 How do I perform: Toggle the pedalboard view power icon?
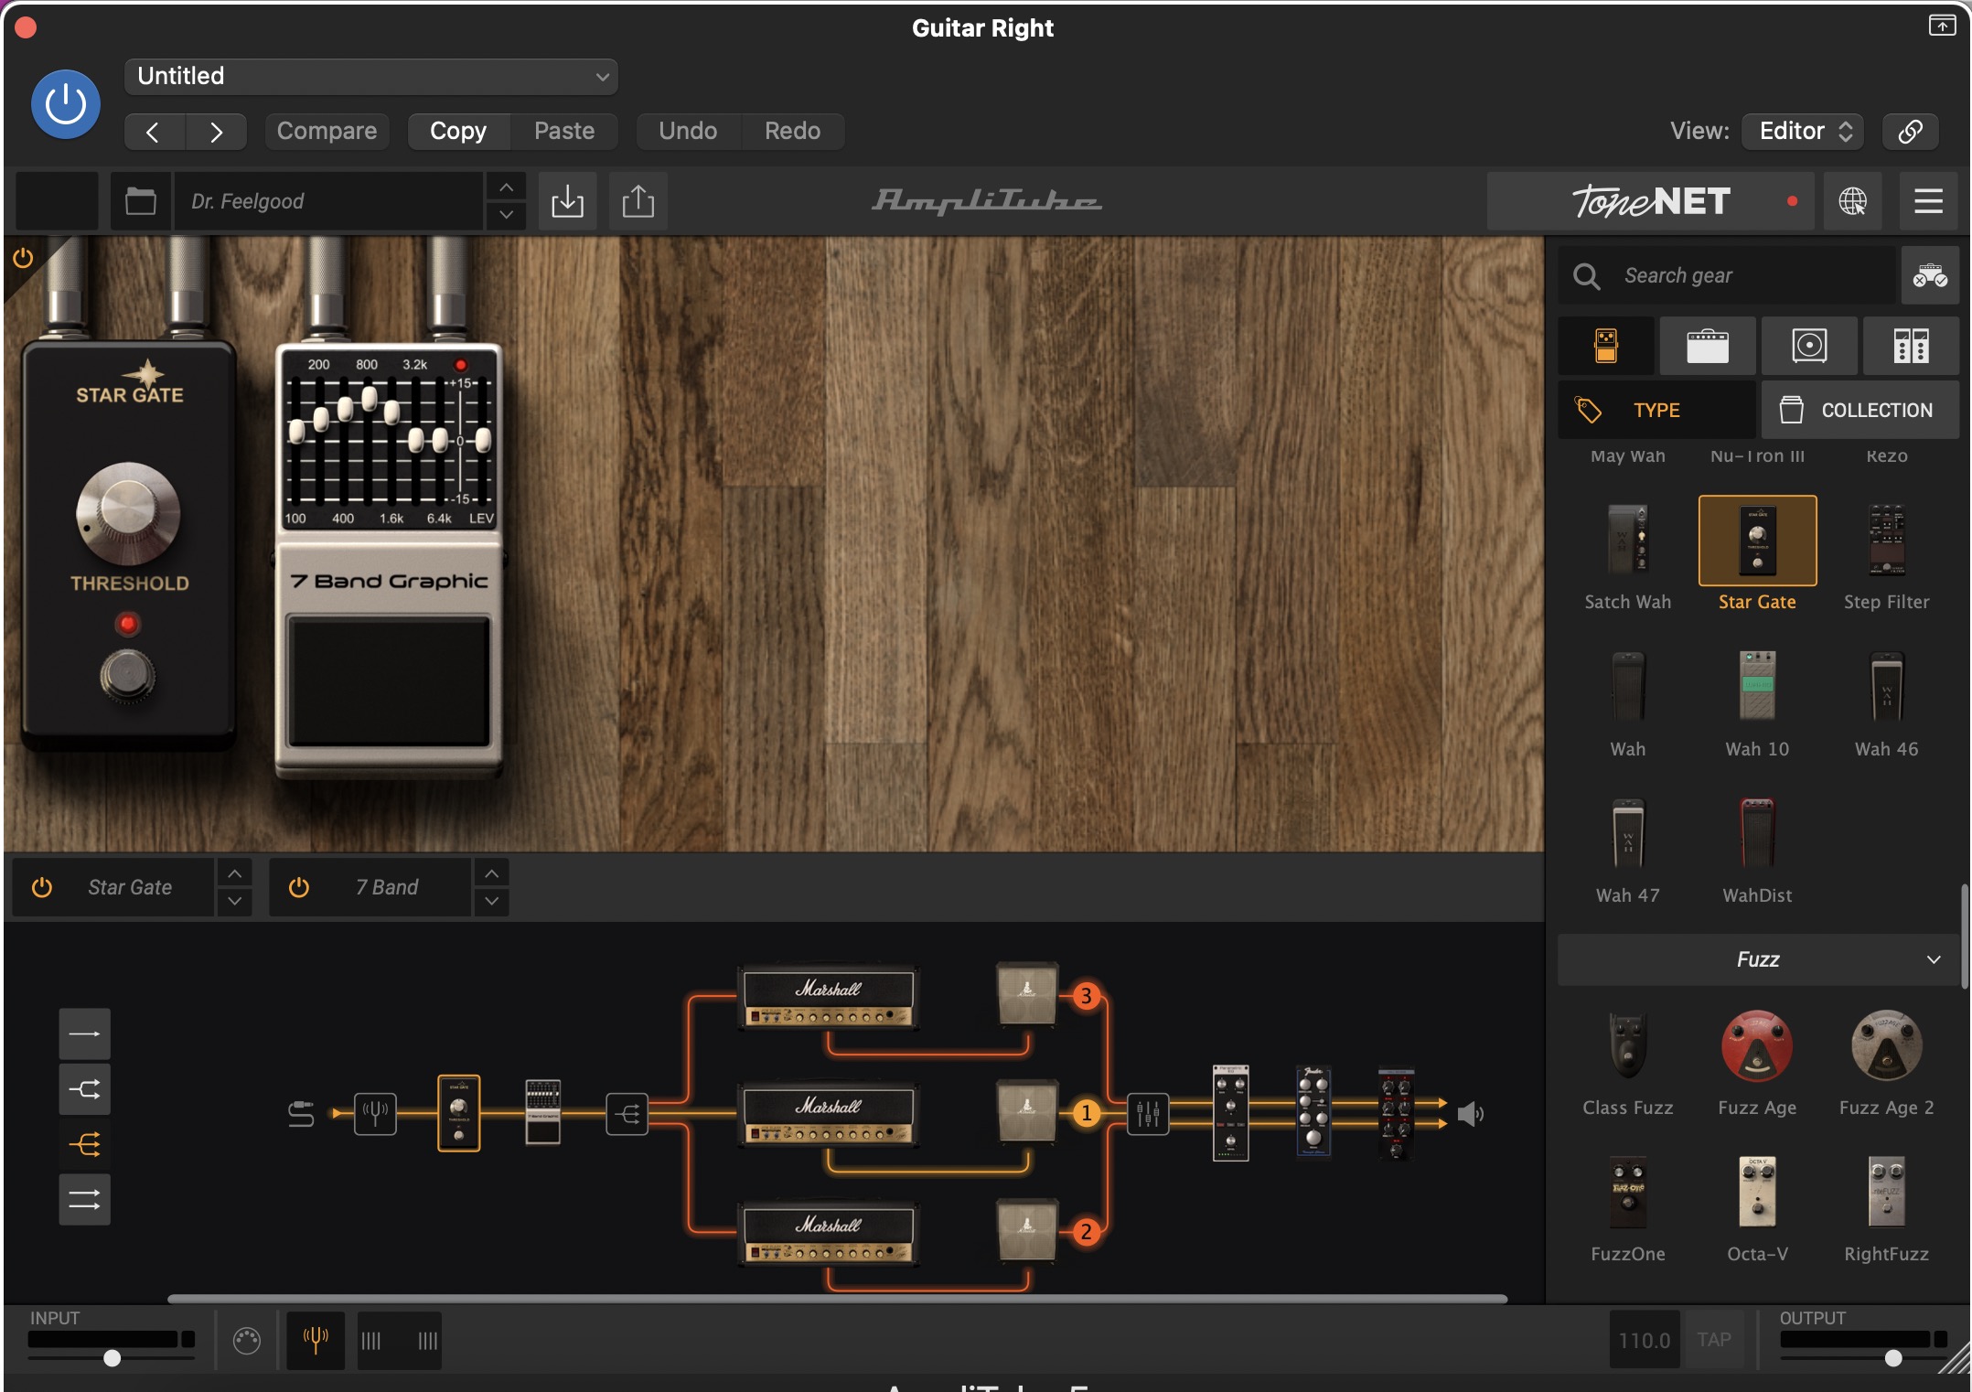(23, 259)
